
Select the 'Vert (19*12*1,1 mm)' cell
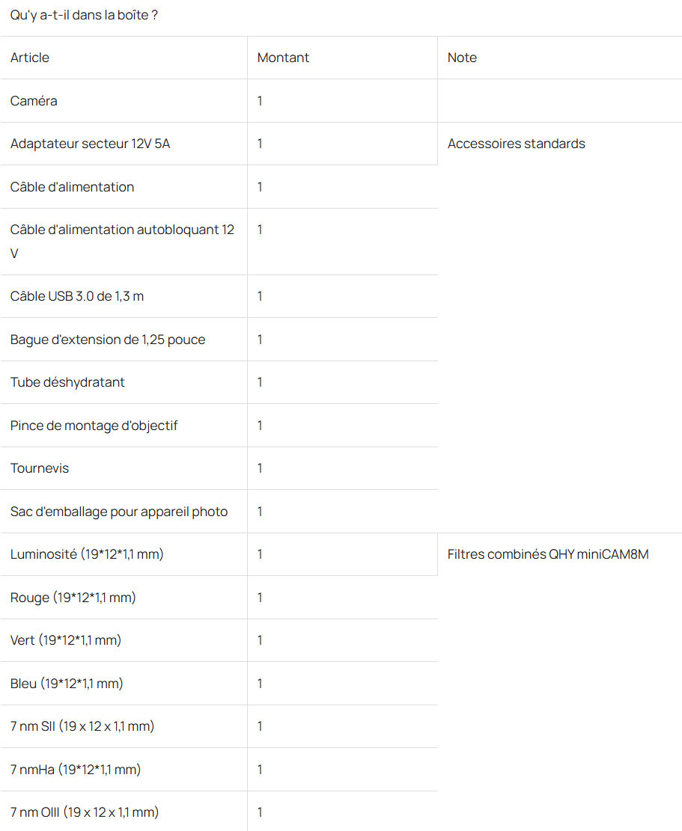coord(66,640)
